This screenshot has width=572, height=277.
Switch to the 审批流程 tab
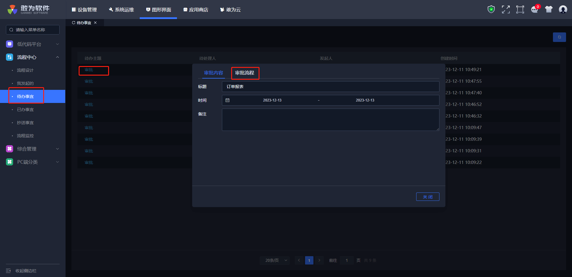pyautogui.click(x=245, y=73)
